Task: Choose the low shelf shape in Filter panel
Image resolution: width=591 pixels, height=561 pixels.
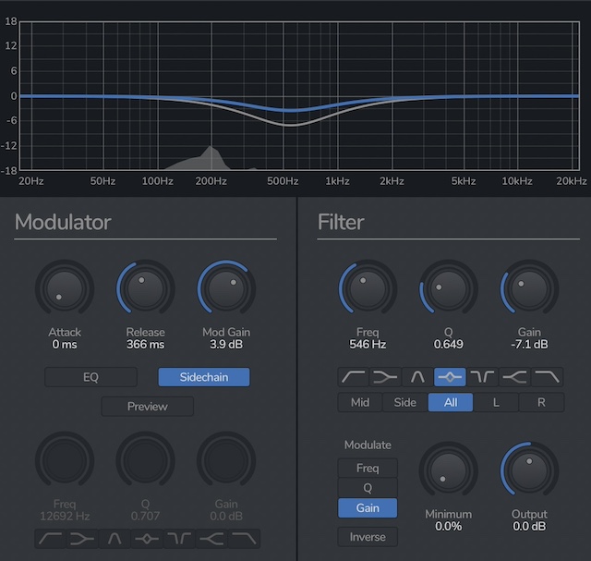Action: point(384,377)
